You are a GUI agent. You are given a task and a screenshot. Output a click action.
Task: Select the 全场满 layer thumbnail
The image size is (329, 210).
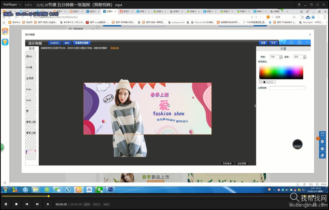[x=31, y=78]
